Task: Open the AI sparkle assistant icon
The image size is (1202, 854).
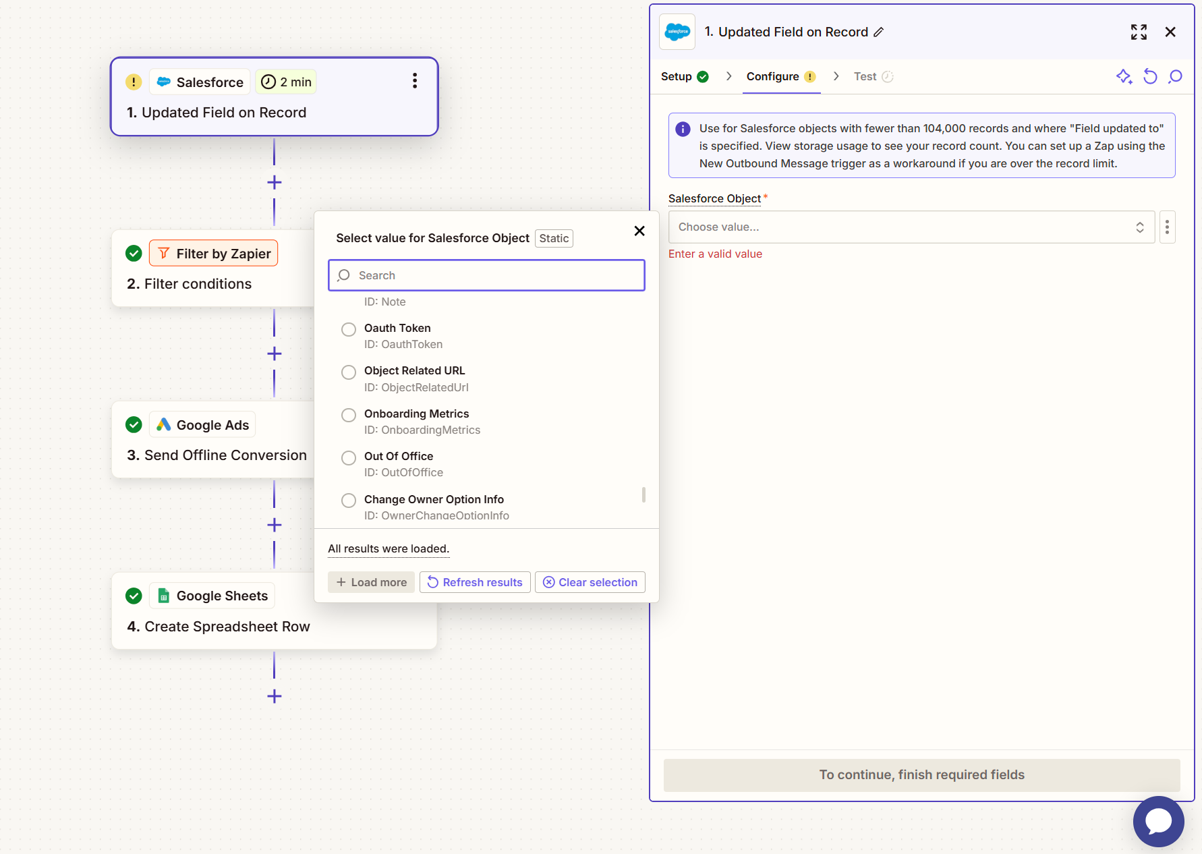Action: point(1124,76)
